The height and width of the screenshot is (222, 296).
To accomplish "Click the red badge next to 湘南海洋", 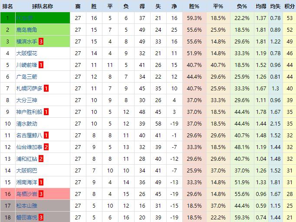I will [x=41, y=182].
